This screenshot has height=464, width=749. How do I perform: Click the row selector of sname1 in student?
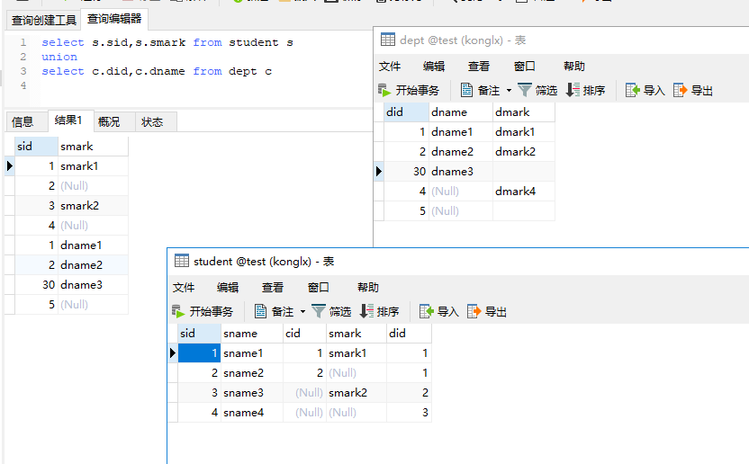point(173,353)
